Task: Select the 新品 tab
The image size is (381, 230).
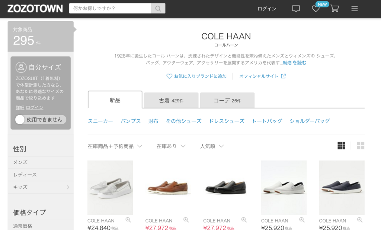Action: [115, 100]
